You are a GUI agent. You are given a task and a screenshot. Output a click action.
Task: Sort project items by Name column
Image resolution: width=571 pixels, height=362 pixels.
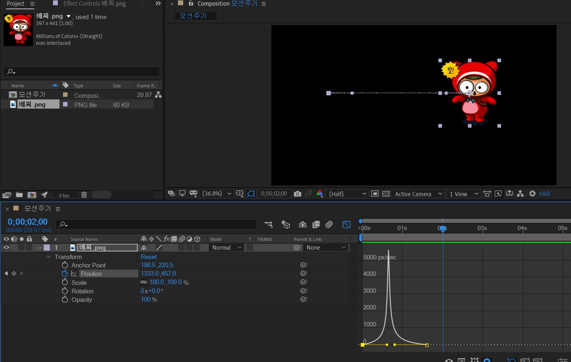click(x=18, y=86)
